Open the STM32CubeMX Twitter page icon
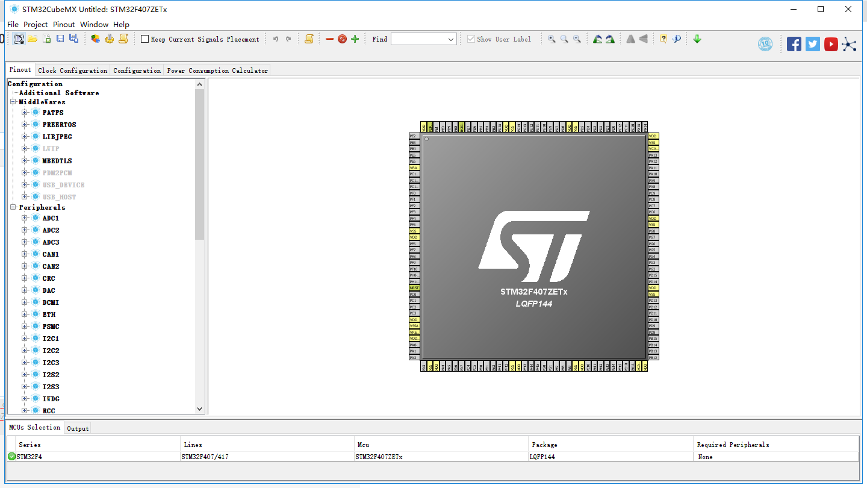This screenshot has height=488, width=867. pos(812,43)
